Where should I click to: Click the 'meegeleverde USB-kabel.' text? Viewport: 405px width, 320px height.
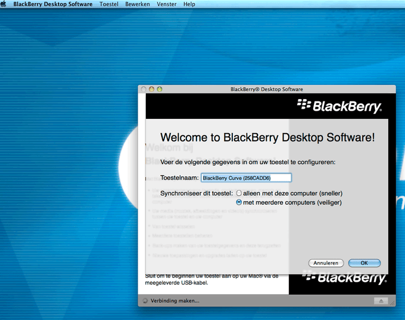[x=176, y=283]
